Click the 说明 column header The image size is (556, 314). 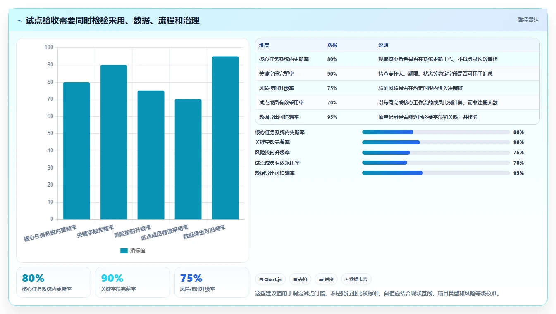[383, 45]
